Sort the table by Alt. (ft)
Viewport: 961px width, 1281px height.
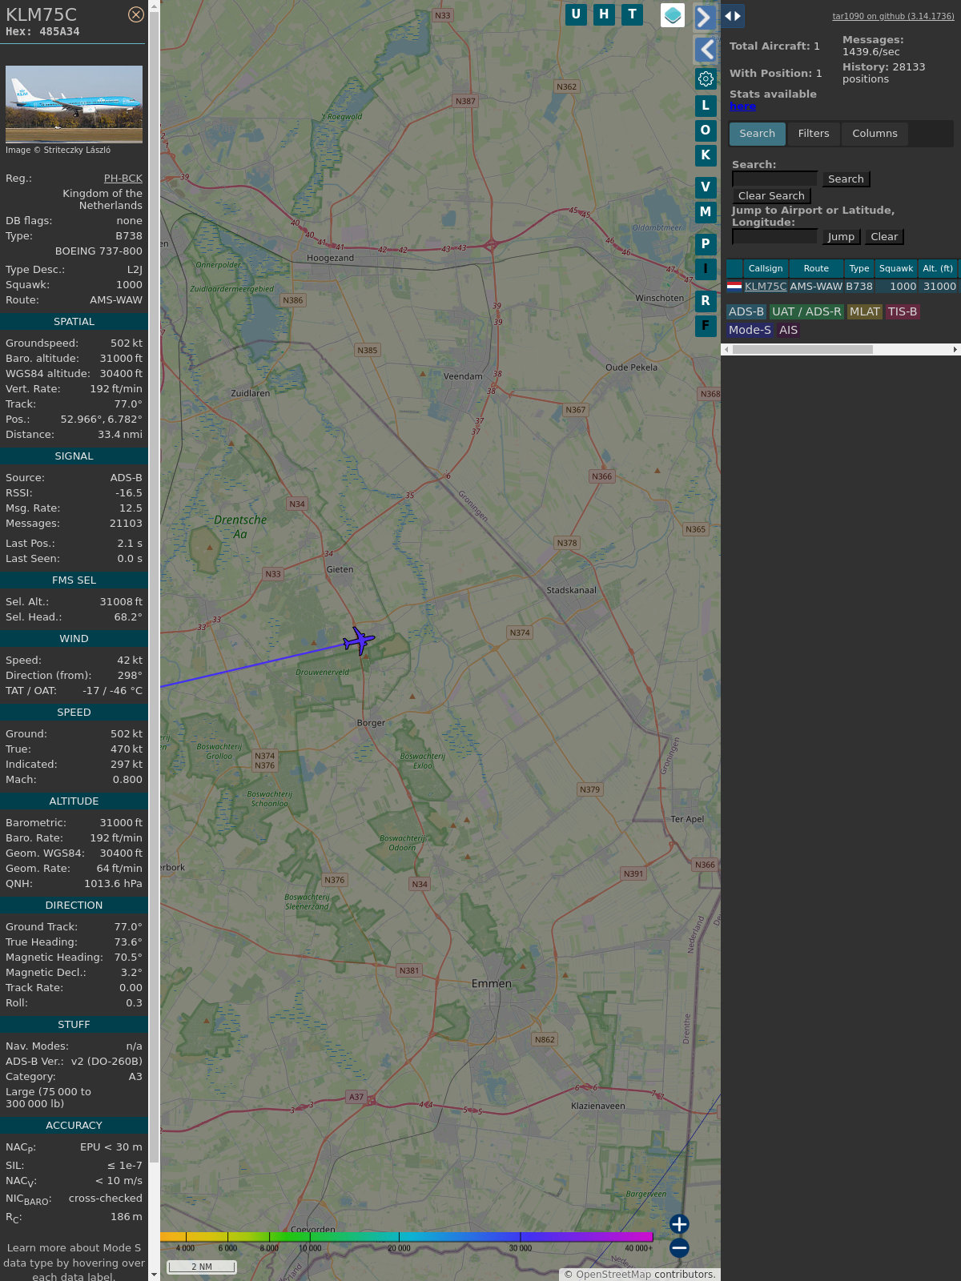[938, 269]
